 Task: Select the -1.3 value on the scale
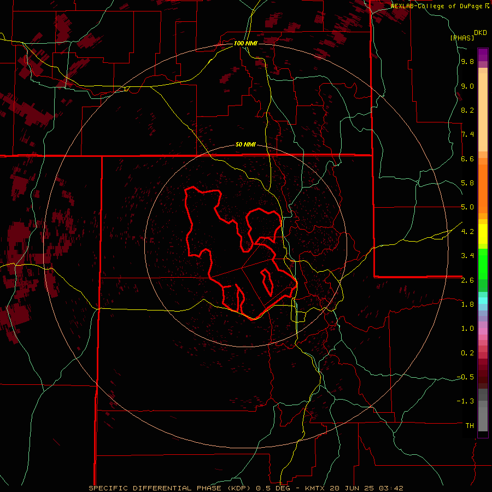click(465, 401)
